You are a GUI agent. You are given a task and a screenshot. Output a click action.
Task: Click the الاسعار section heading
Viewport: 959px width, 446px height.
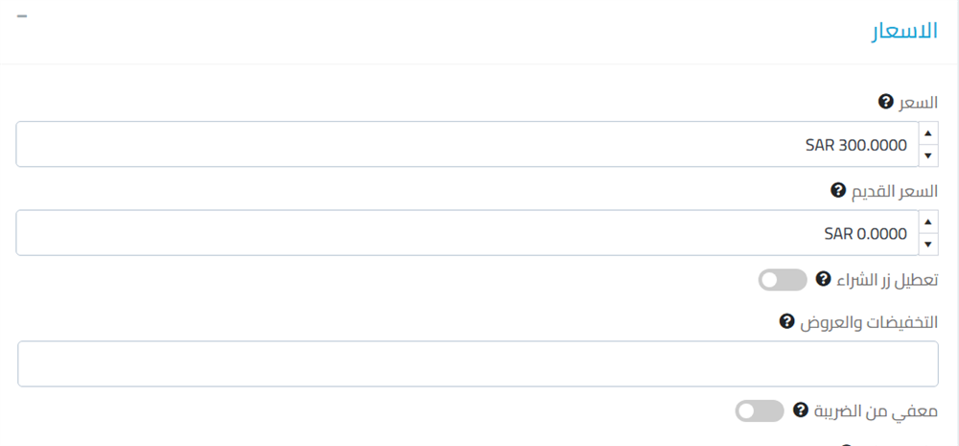[x=903, y=30]
